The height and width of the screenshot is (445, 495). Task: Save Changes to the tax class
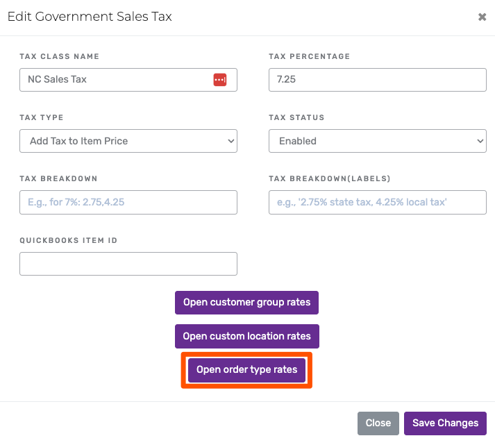[x=445, y=423]
